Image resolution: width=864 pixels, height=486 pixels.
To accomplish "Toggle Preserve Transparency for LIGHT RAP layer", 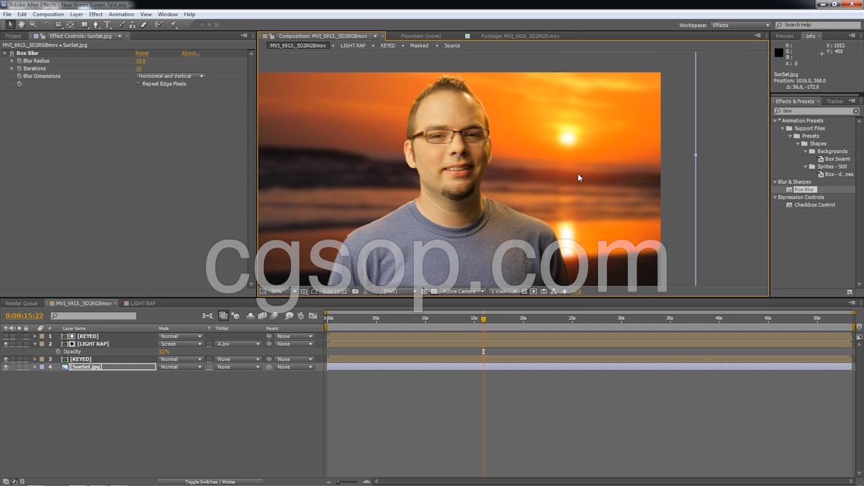I will point(209,344).
